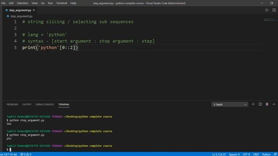
Task: Click line number 1 in the gutter
Action: click(16, 22)
